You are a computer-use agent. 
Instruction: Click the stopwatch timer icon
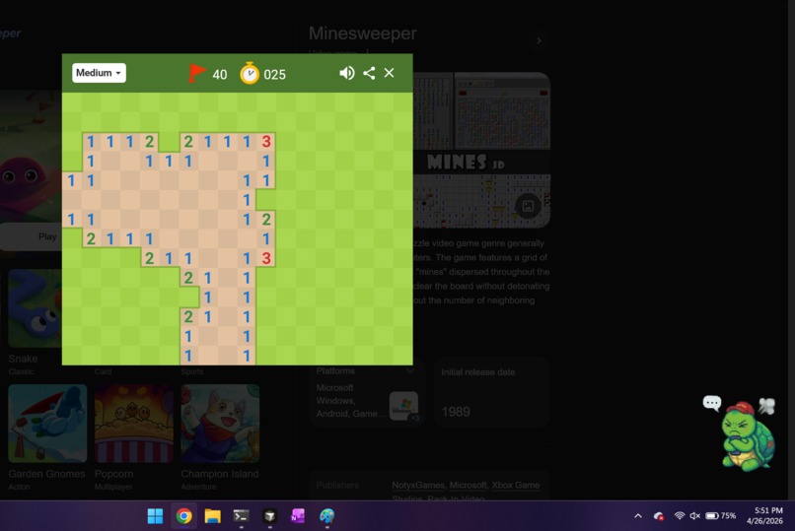click(250, 74)
